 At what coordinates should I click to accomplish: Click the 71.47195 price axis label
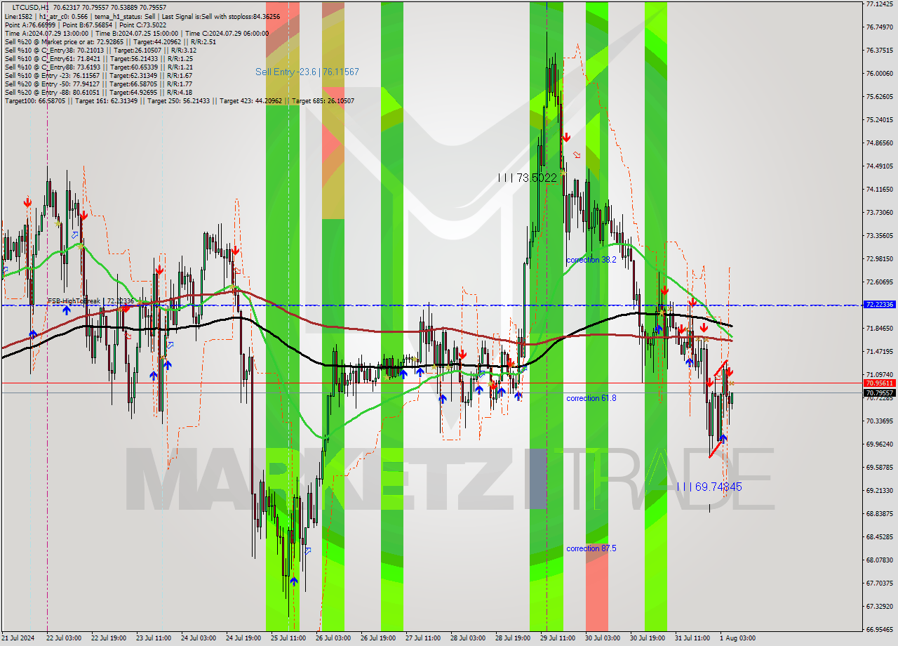click(880, 352)
